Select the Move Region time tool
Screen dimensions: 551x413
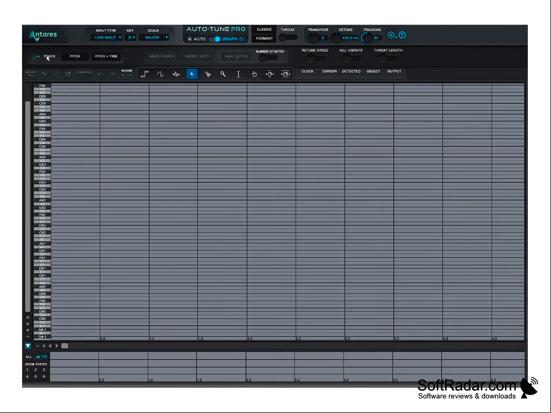tap(285, 74)
